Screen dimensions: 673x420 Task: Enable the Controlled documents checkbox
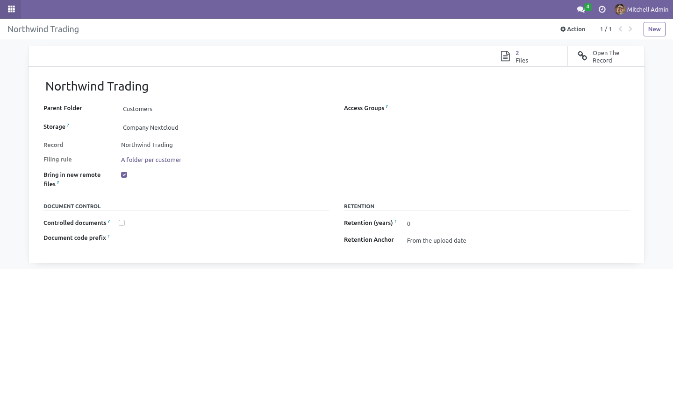(122, 223)
